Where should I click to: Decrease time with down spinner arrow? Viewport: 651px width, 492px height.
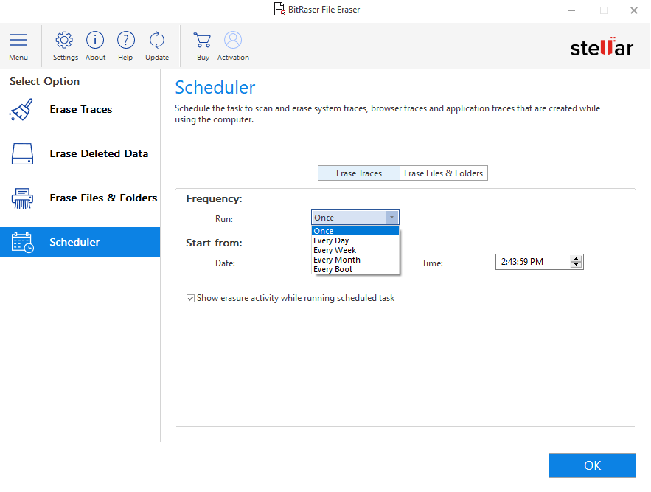576,265
